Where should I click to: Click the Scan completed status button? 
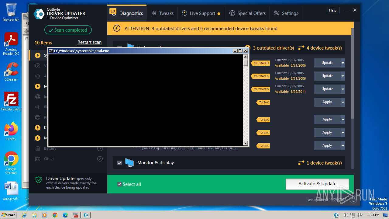pyautogui.click(x=68, y=30)
